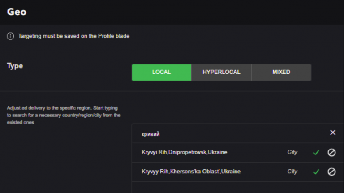Include Kryvyy Rih, Khersons'ka Oblast' with the green checkmark
The width and height of the screenshot is (344, 193).
pos(316,172)
